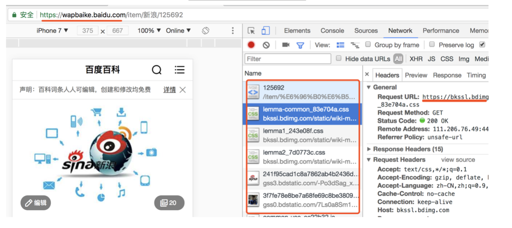Click the Sina globe illustration image
Viewport: 512px width, 228px height.
(x=97, y=154)
